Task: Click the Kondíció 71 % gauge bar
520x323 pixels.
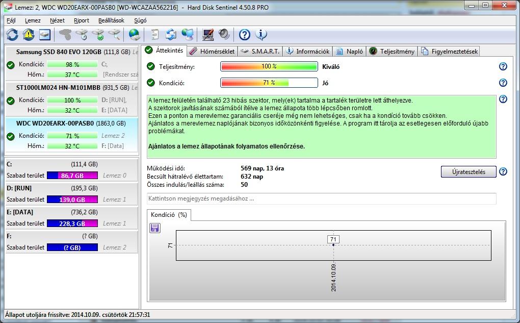Action: tap(269, 83)
